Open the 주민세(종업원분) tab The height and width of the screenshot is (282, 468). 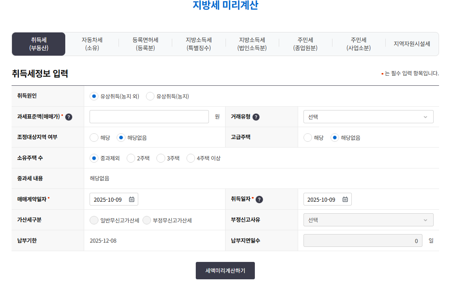coord(305,44)
